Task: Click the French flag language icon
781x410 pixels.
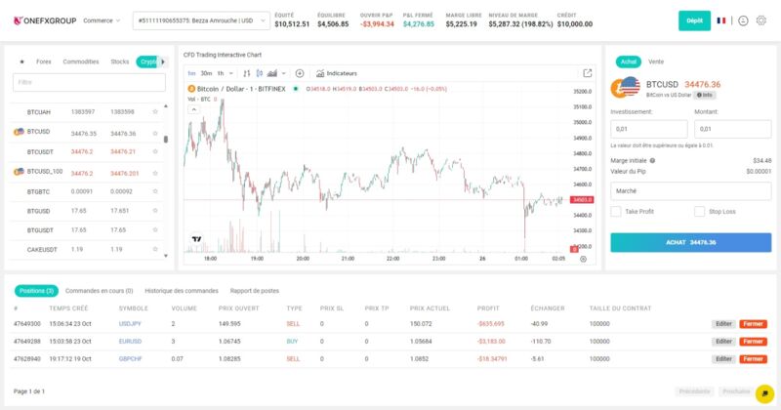Action: coord(721,20)
